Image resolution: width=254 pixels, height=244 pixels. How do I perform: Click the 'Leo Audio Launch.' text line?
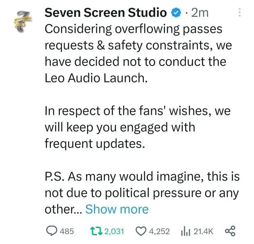click(x=96, y=78)
